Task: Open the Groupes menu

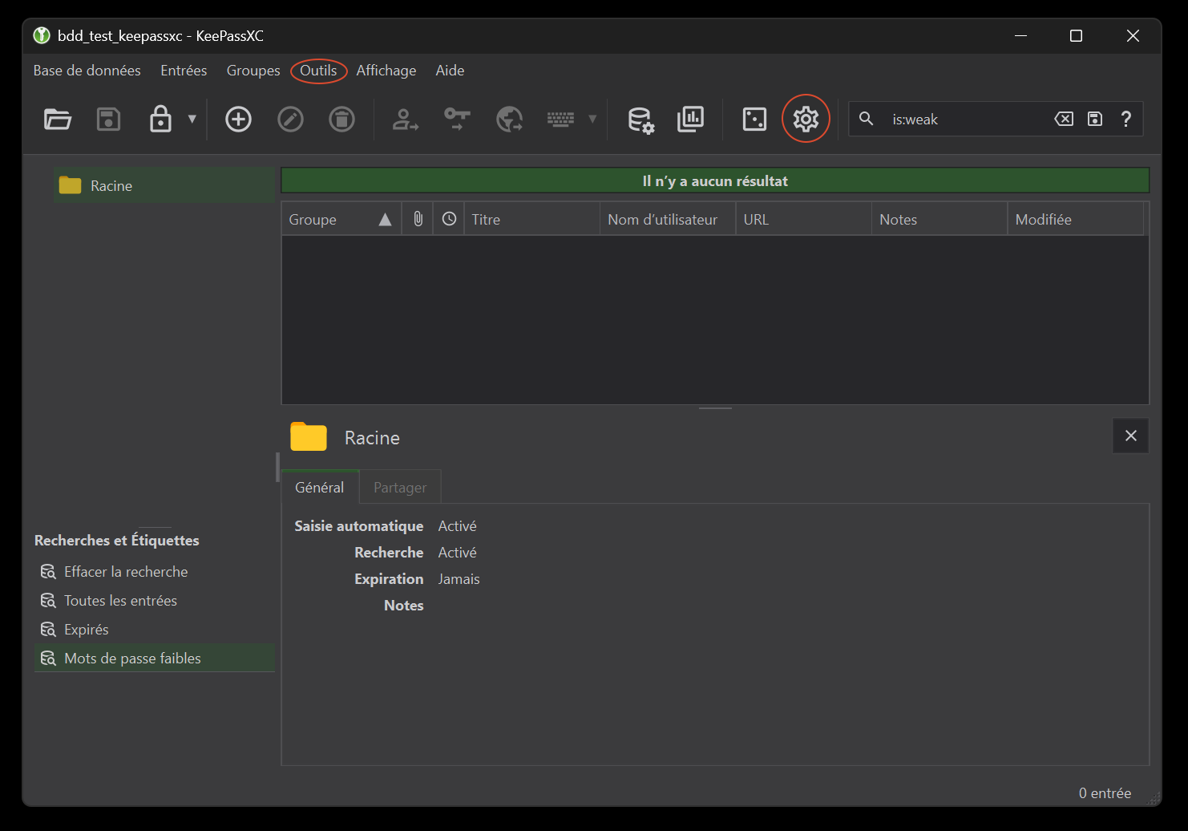Action: [x=253, y=71]
